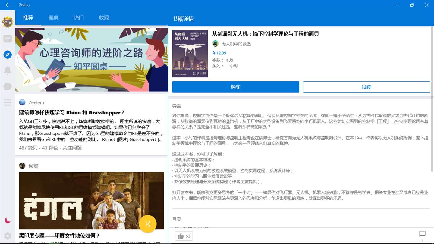The image size is (434, 244).
Task: Click the 系列：一小时 text
Action: (225, 66)
